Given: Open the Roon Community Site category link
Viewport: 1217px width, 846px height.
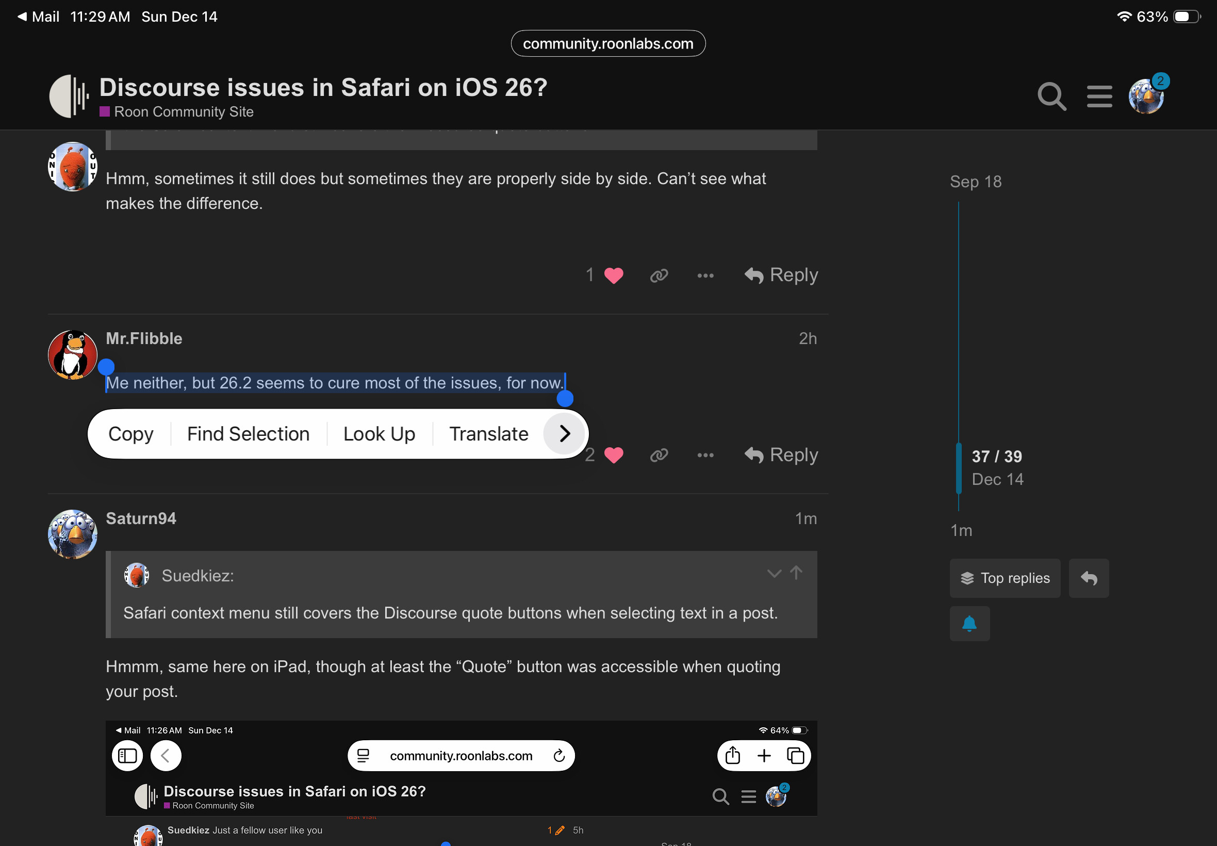Looking at the screenshot, I should coord(183,112).
